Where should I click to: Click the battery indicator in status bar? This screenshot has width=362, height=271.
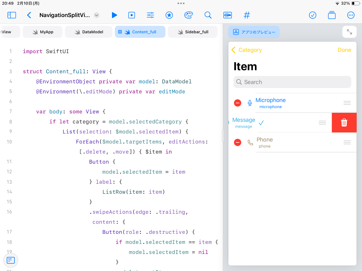coord(356,3)
